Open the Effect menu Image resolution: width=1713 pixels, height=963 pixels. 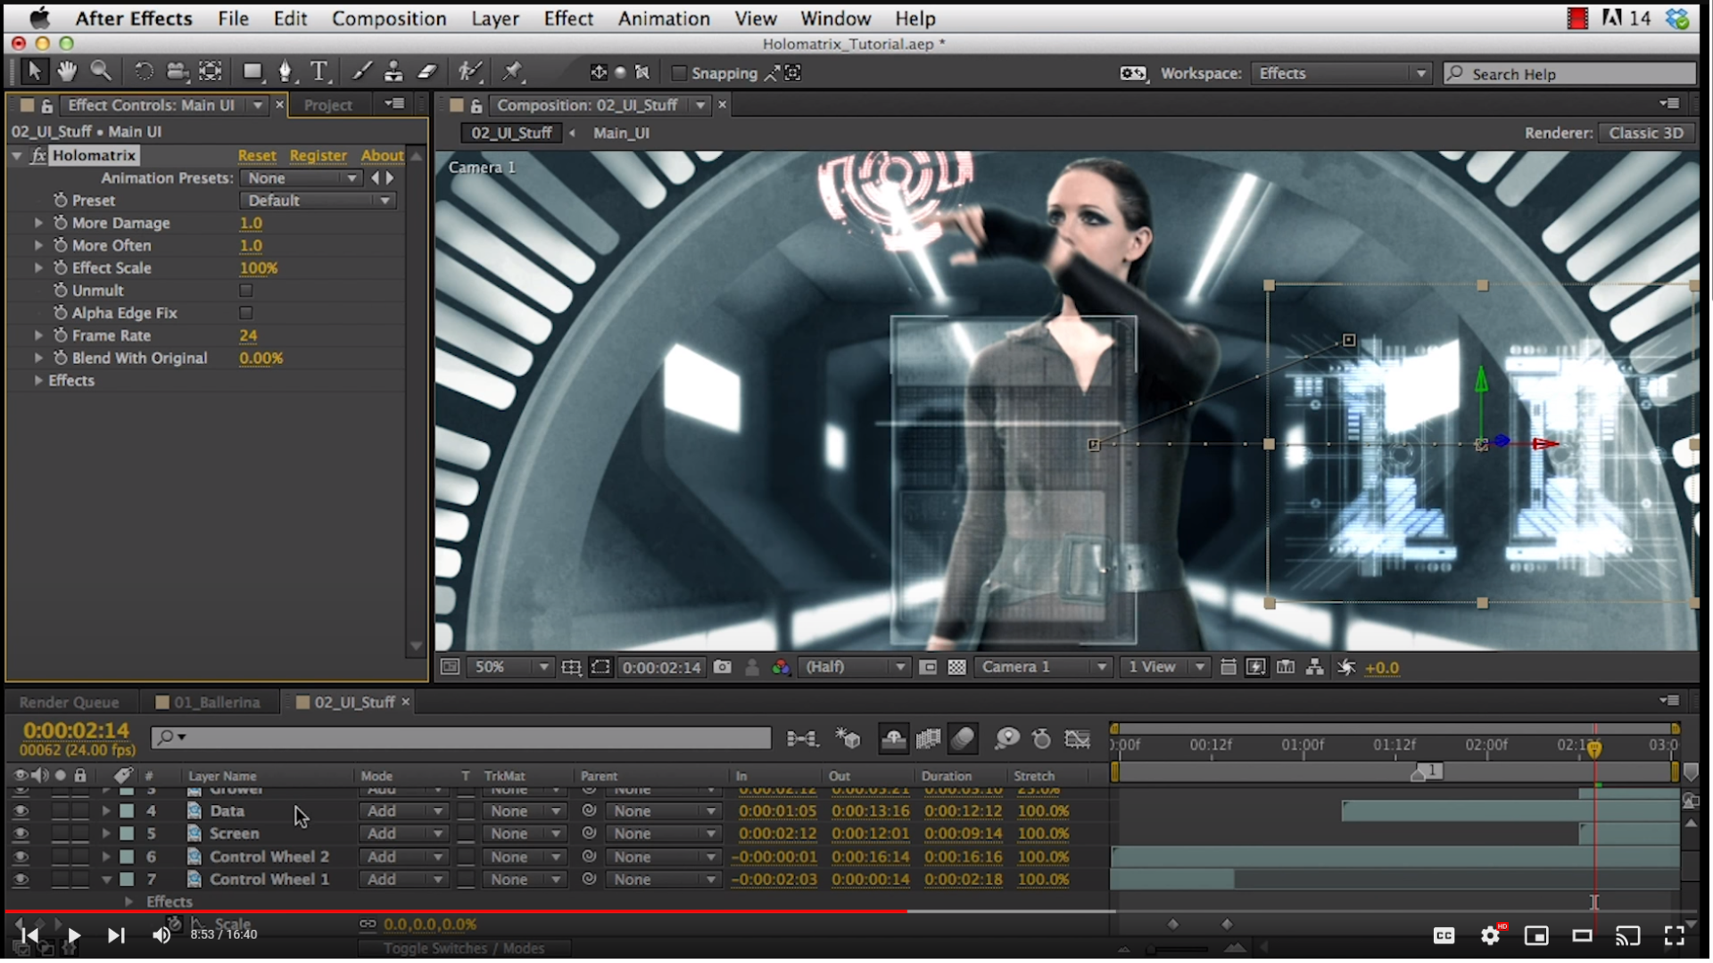568,19
